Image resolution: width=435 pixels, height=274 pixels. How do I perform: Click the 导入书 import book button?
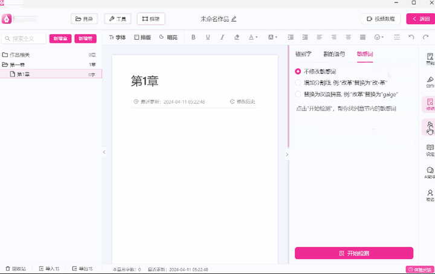(x=49, y=269)
